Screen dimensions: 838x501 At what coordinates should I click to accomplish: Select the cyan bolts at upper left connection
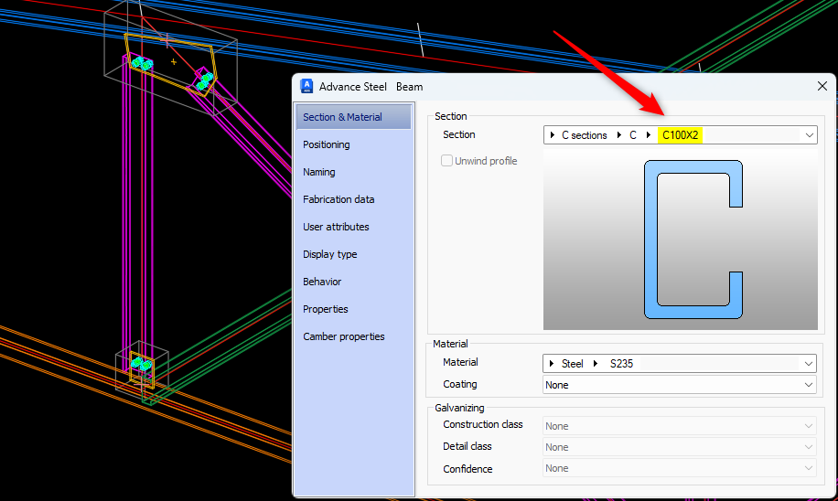click(142, 64)
